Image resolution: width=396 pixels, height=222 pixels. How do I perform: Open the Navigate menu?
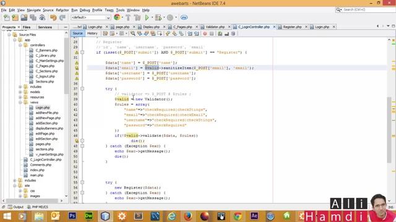(x=34, y=10)
